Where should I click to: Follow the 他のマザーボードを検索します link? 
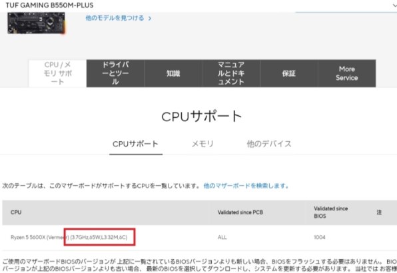(246, 186)
